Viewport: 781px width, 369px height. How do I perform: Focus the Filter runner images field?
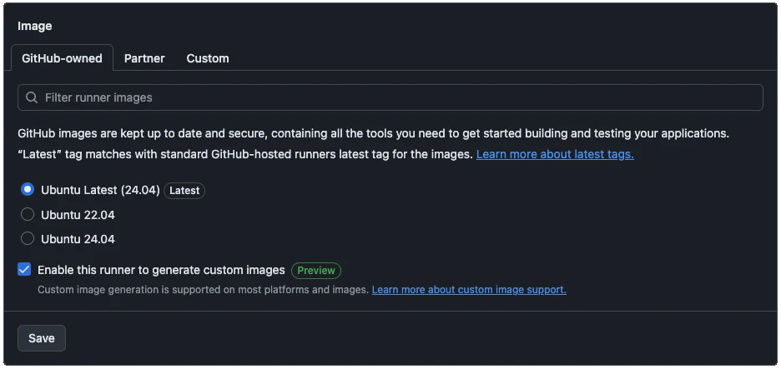(x=390, y=97)
